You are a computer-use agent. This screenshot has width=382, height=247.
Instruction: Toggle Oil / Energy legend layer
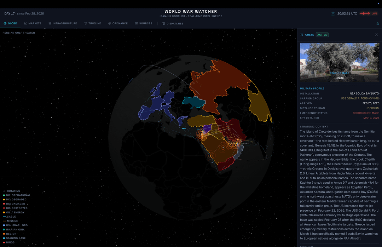click(x=16, y=212)
